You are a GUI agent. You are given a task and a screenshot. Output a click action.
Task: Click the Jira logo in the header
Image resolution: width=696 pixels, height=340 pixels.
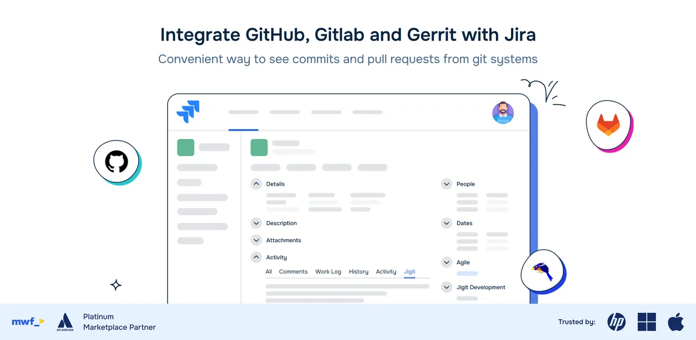188,112
